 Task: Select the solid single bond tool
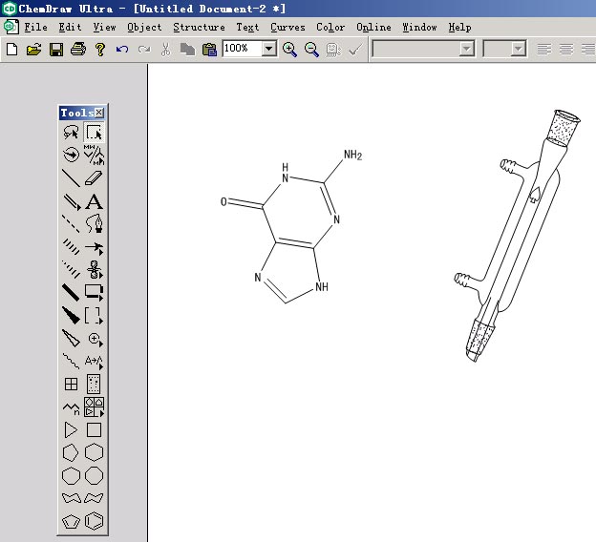[x=71, y=178]
